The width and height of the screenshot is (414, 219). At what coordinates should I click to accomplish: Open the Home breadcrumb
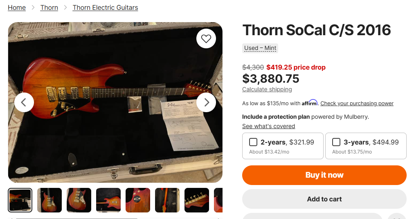click(x=17, y=8)
